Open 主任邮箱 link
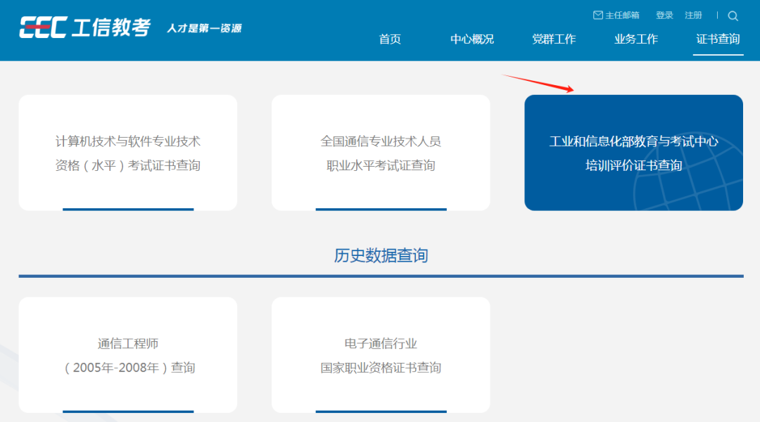Image resolution: width=760 pixels, height=422 pixels. tap(622, 15)
